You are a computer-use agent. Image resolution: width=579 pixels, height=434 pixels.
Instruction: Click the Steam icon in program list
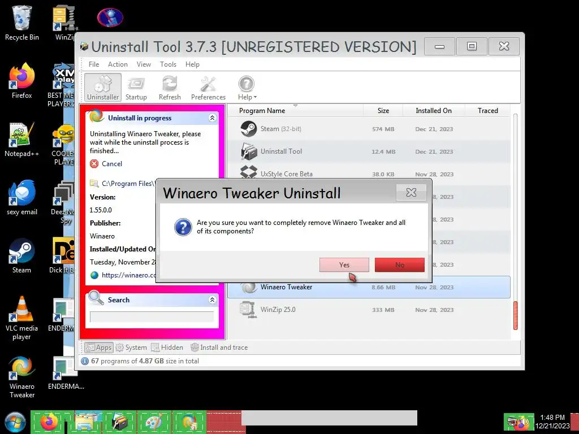[249, 129]
